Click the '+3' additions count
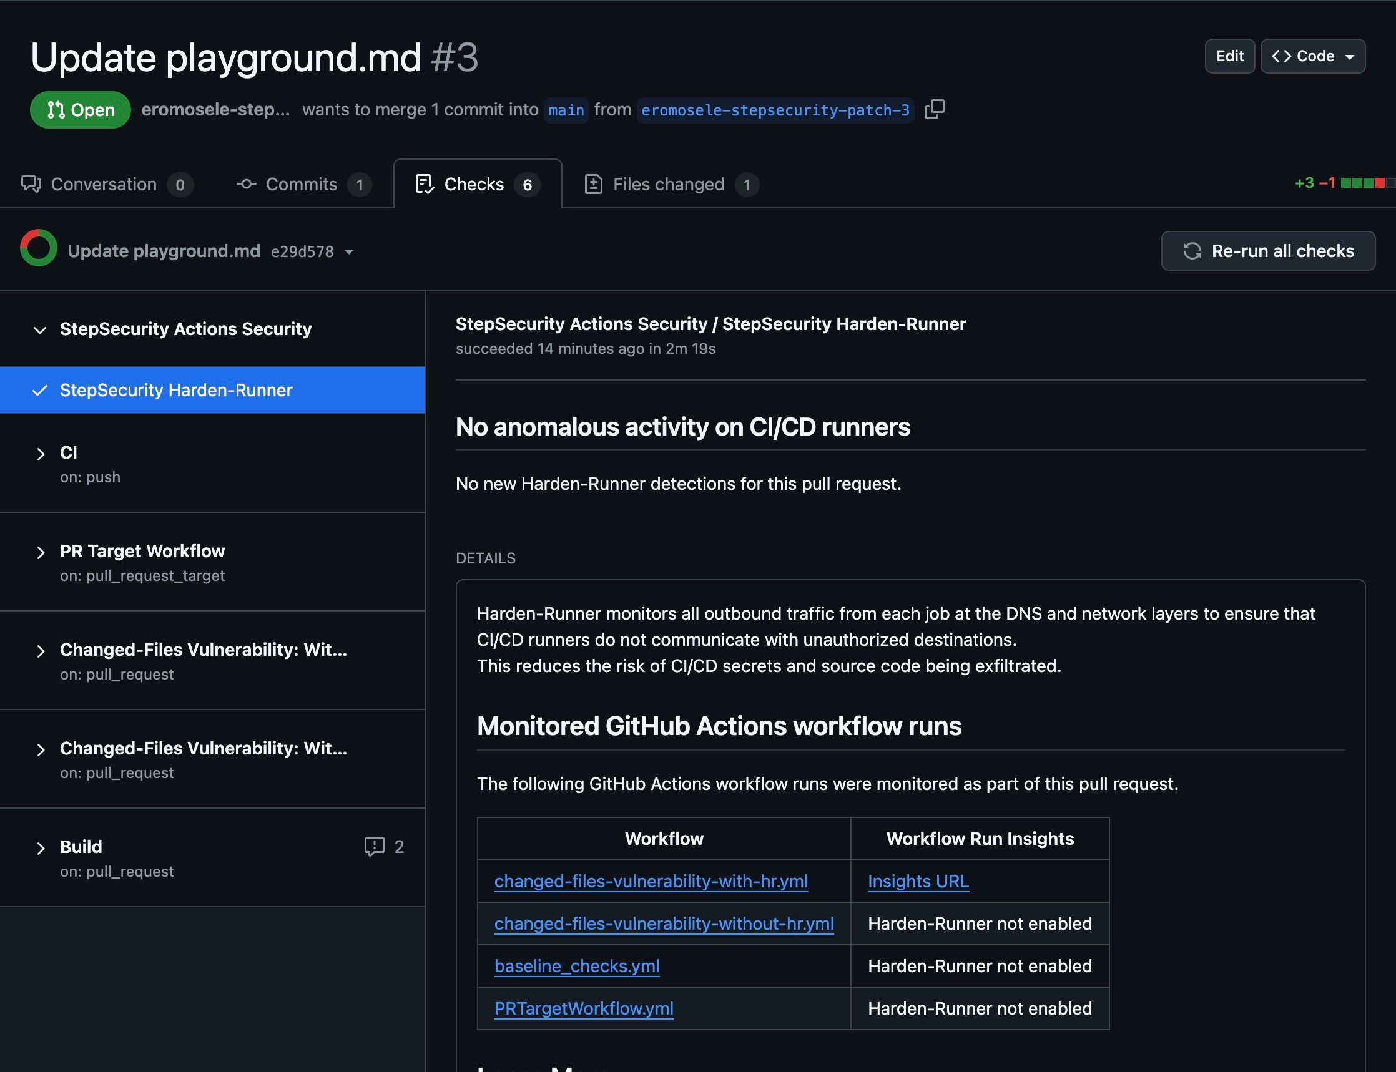 coord(1304,183)
